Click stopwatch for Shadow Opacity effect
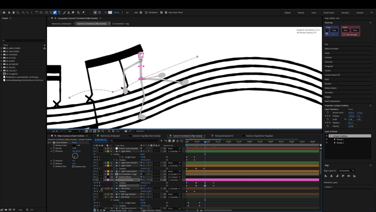376x212 pixels. click(54, 148)
